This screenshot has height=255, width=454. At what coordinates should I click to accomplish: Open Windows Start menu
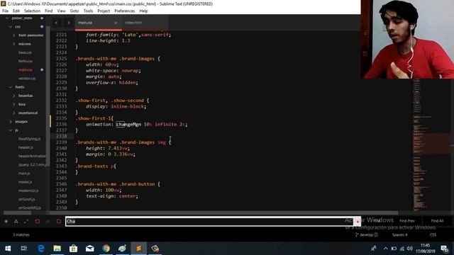tap(8, 249)
